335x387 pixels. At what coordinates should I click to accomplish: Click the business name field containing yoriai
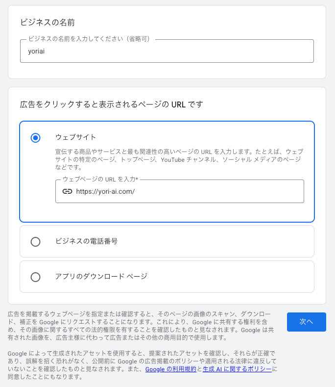coord(167,51)
